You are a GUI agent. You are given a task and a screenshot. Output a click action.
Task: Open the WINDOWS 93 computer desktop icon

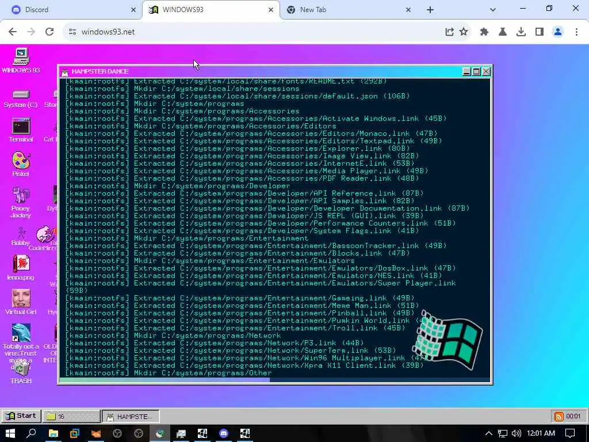point(21,60)
